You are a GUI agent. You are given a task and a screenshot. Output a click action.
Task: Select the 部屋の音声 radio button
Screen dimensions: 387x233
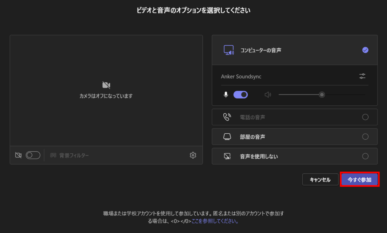click(x=365, y=136)
